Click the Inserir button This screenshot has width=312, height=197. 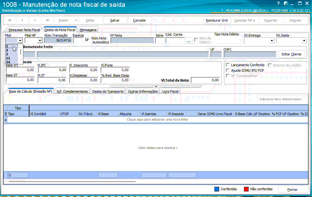coord(63,20)
